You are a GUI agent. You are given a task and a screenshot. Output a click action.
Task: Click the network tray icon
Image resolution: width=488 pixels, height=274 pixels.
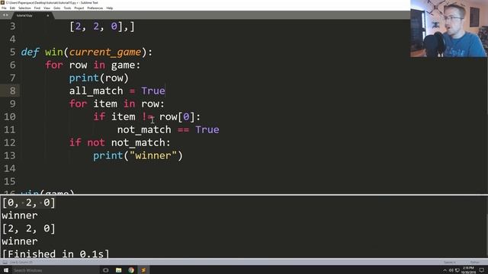tap(457, 271)
